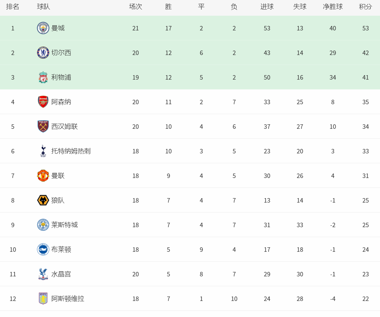Click the Manchester United crest
380x317 pixels.
[43, 176]
